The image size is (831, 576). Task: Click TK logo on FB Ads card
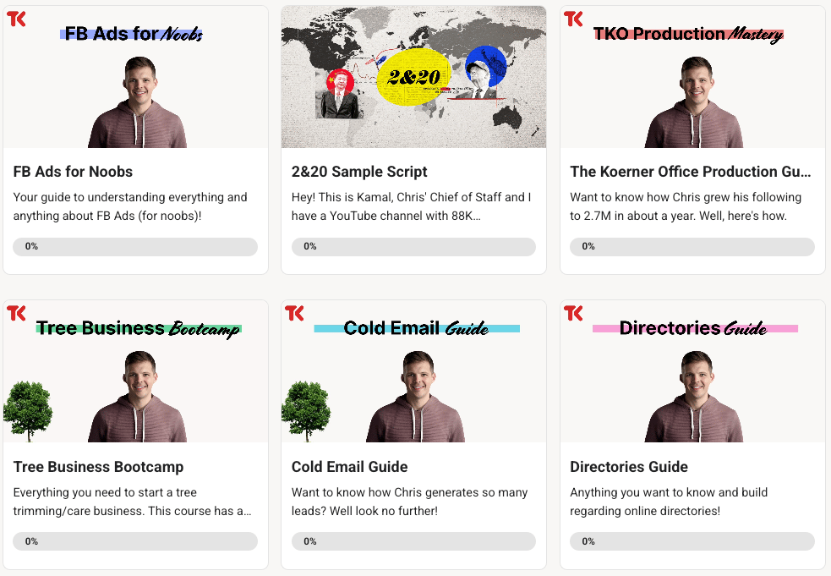click(16, 19)
